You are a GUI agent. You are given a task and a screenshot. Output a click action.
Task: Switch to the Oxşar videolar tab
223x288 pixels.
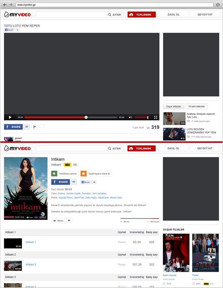[174, 106]
